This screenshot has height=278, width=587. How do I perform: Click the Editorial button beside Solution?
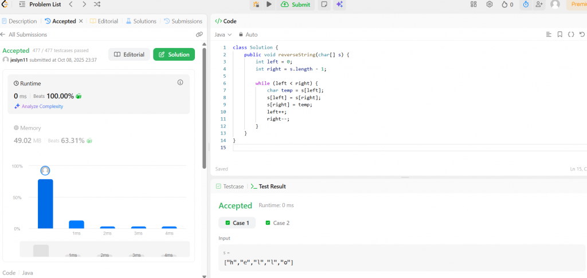(129, 54)
